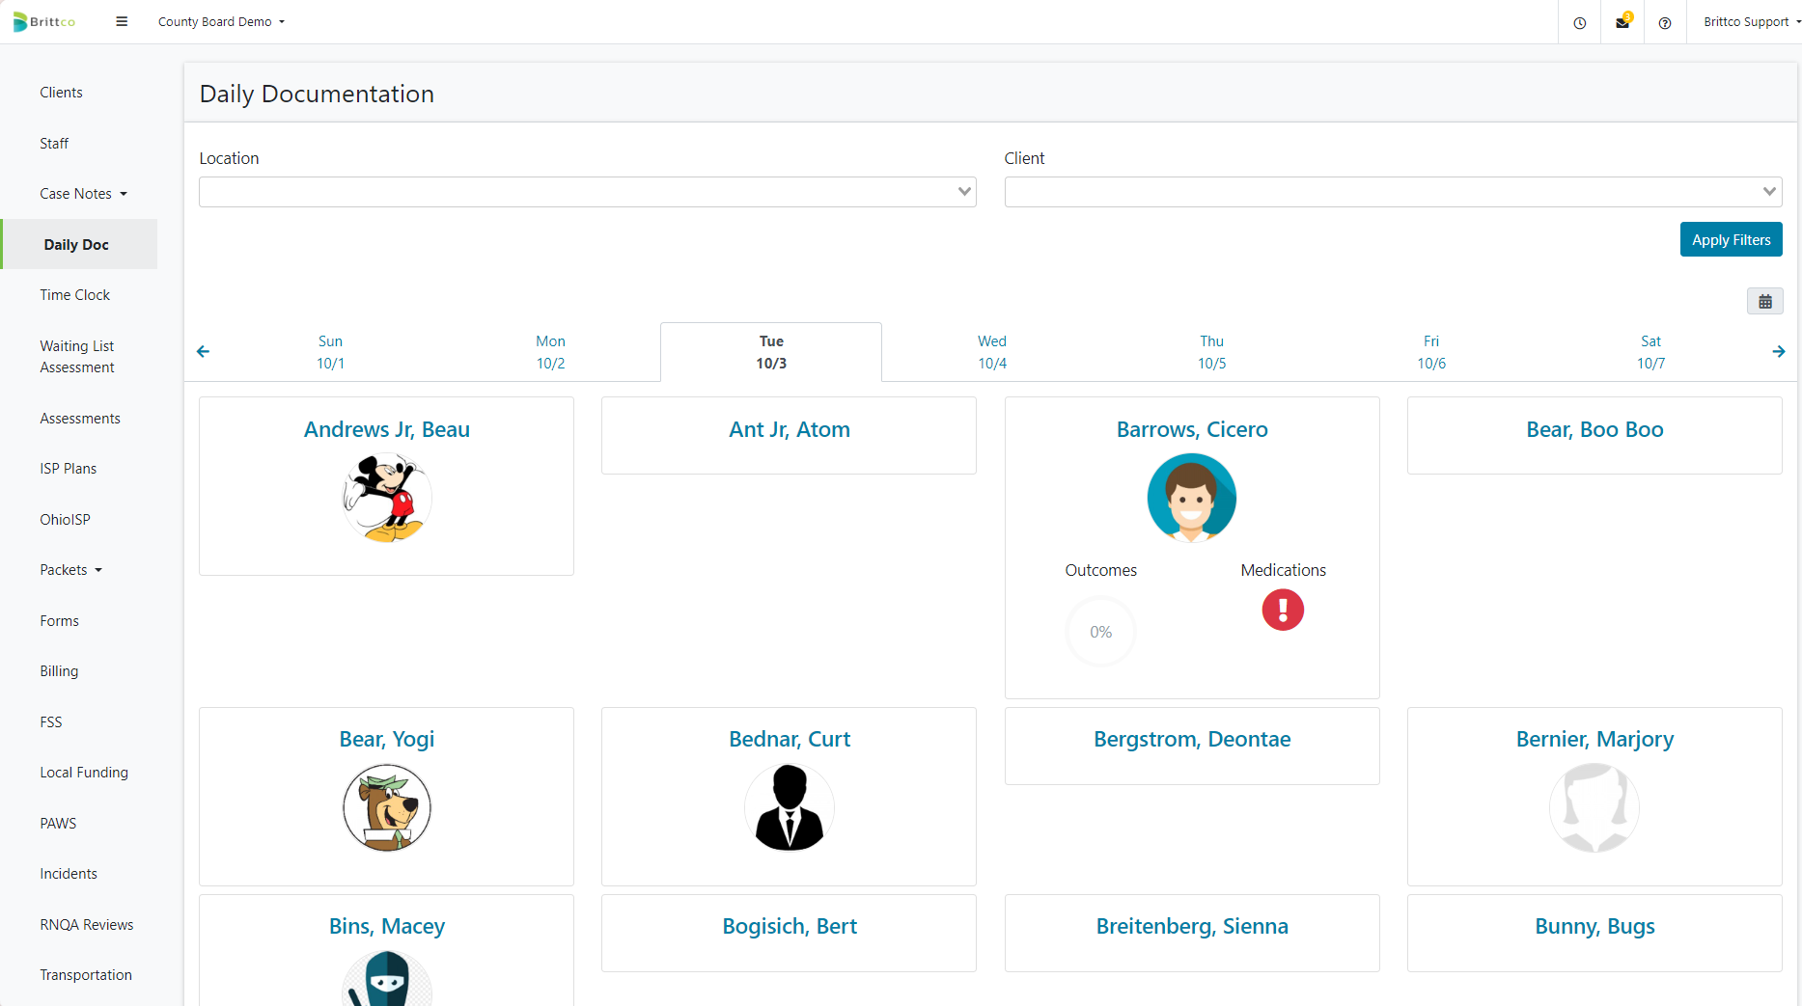The image size is (1802, 1006).
Task: Open Bear, Yogi client link
Action: pos(386,739)
